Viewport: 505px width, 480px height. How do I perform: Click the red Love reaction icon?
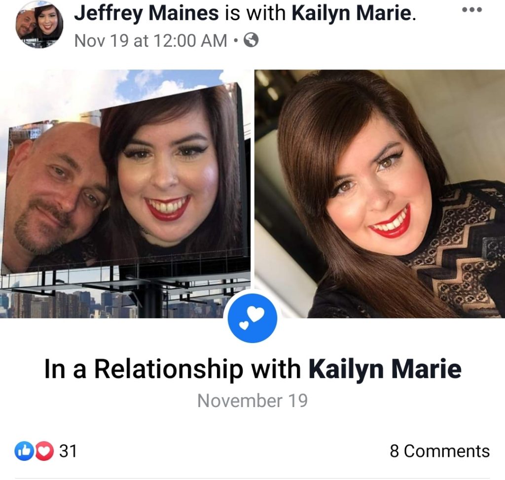point(44,451)
